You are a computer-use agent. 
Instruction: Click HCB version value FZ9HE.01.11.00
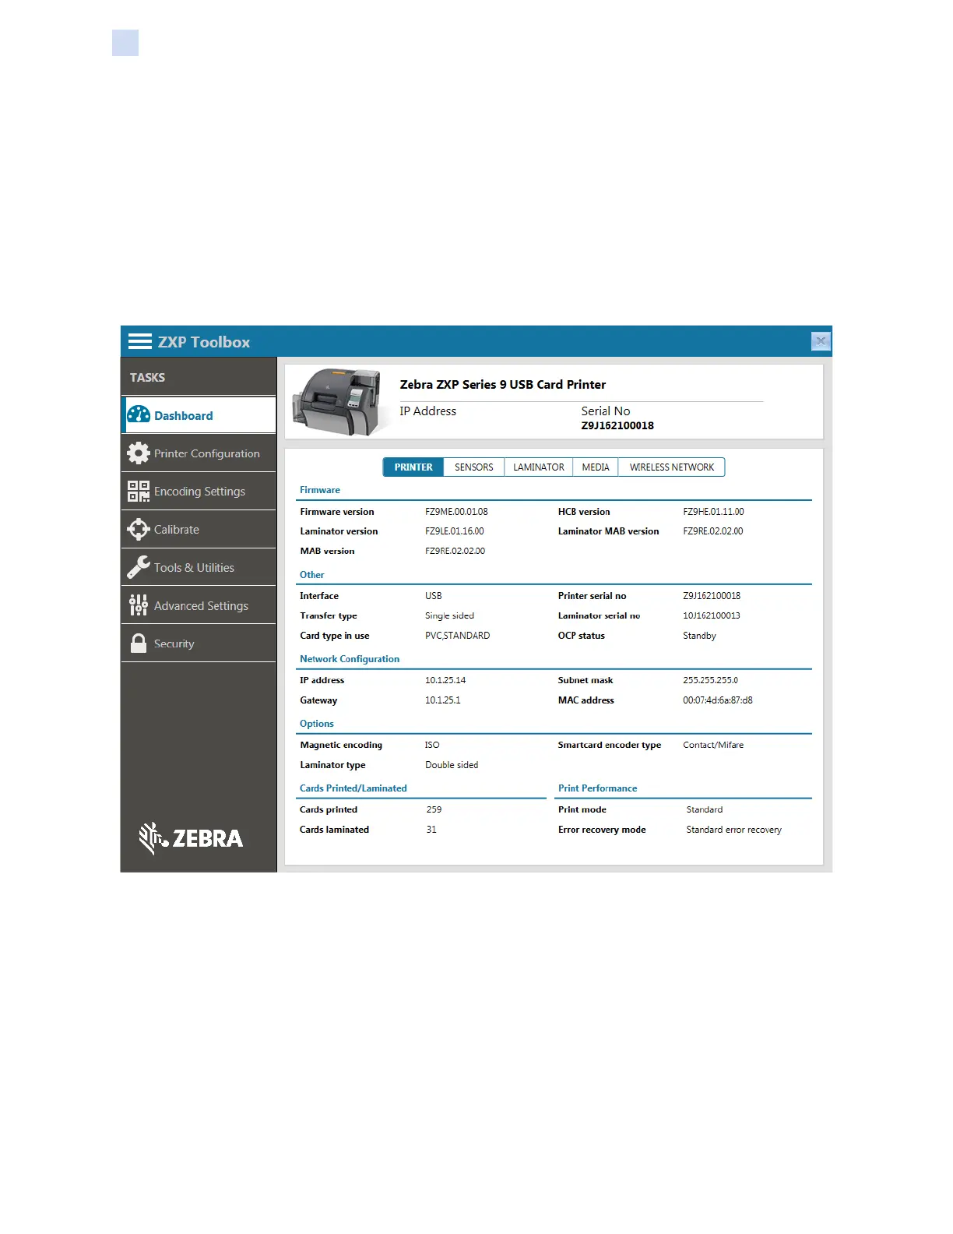coord(713,512)
